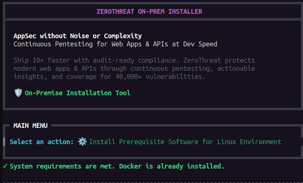303x183 pixels.
Task: Click 'On-Premise Installation Tool' green text
Action: [x=78, y=93]
